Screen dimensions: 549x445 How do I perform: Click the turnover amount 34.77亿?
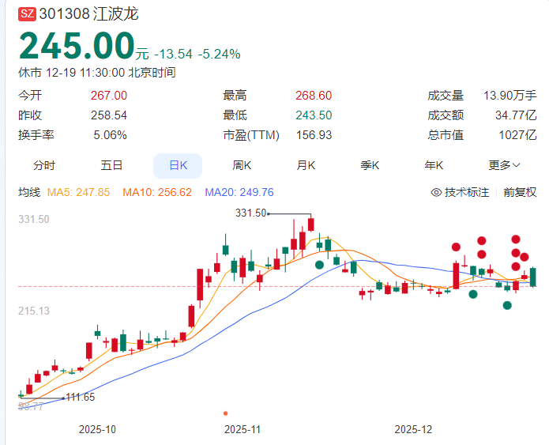point(516,115)
